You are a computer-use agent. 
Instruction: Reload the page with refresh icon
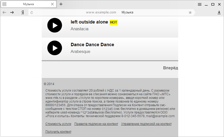(32, 12)
